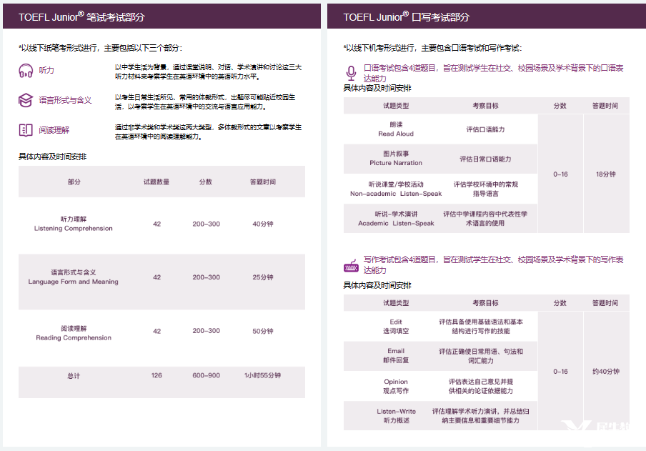This screenshot has height=451, width=646.
Task: Click the 40分钟 time cell
Action: point(263,224)
